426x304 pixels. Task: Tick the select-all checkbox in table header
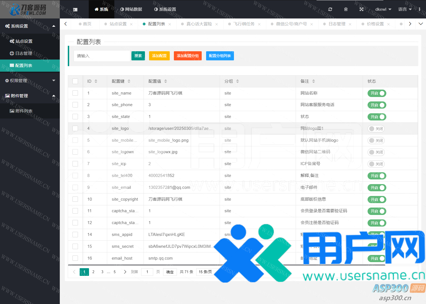[x=75, y=81]
